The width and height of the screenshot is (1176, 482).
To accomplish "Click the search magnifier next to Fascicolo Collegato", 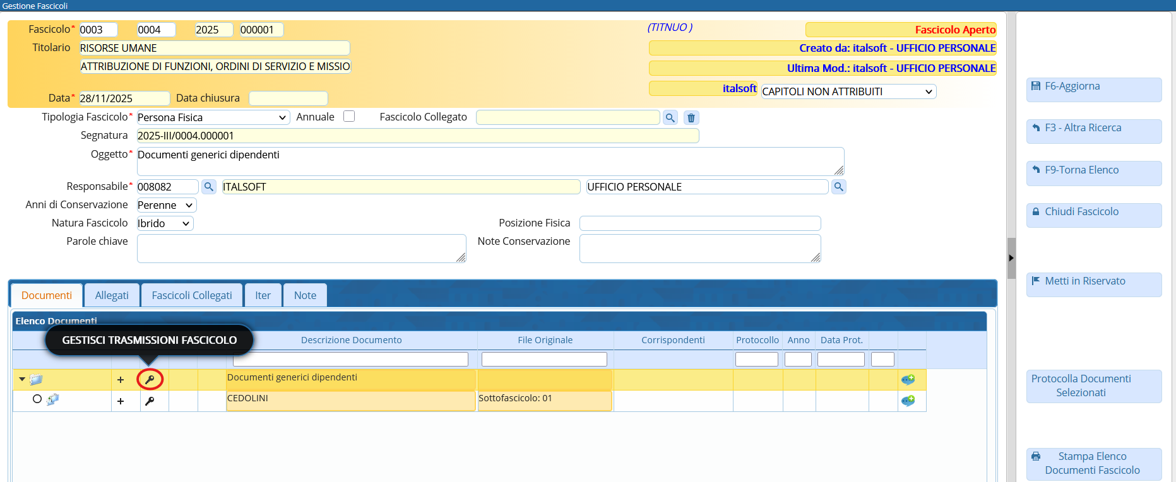I will (x=670, y=118).
